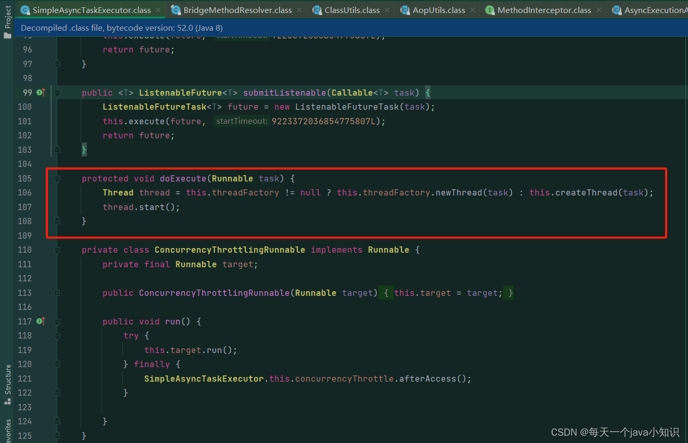Click line number 100 in the gutter

24,107
